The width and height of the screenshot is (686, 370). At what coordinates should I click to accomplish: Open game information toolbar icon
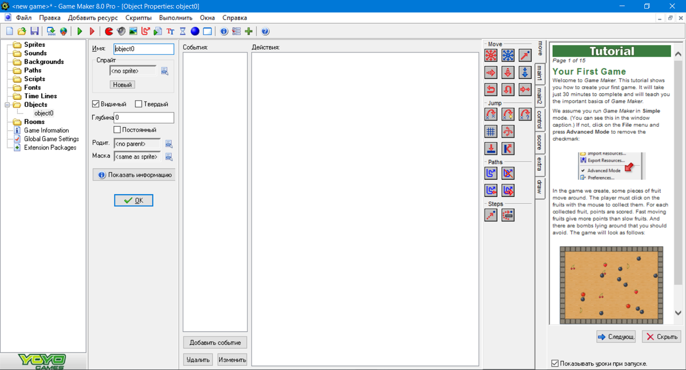click(224, 31)
